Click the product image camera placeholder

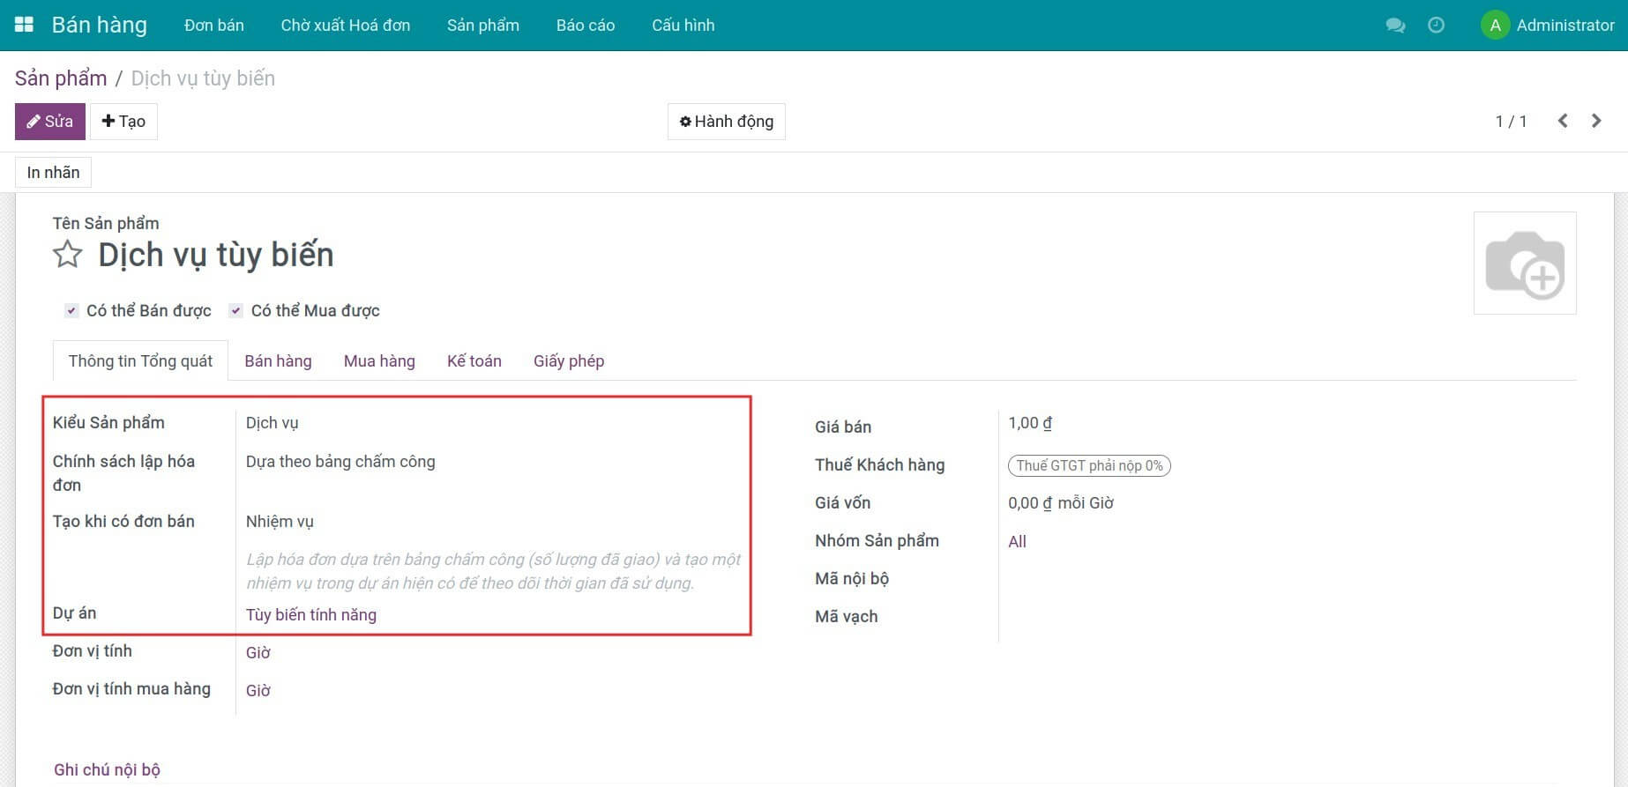[x=1524, y=264]
